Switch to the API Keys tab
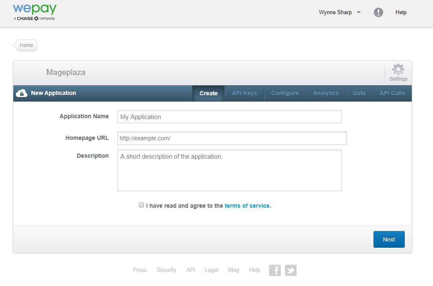 click(x=245, y=93)
